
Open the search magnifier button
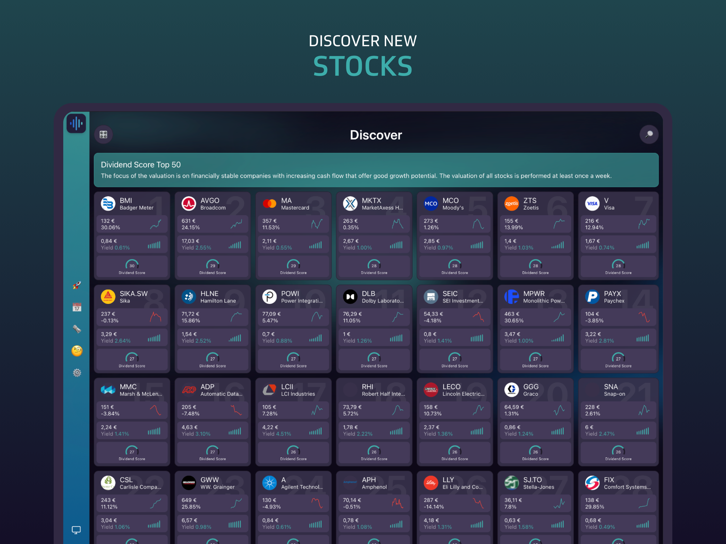click(649, 134)
